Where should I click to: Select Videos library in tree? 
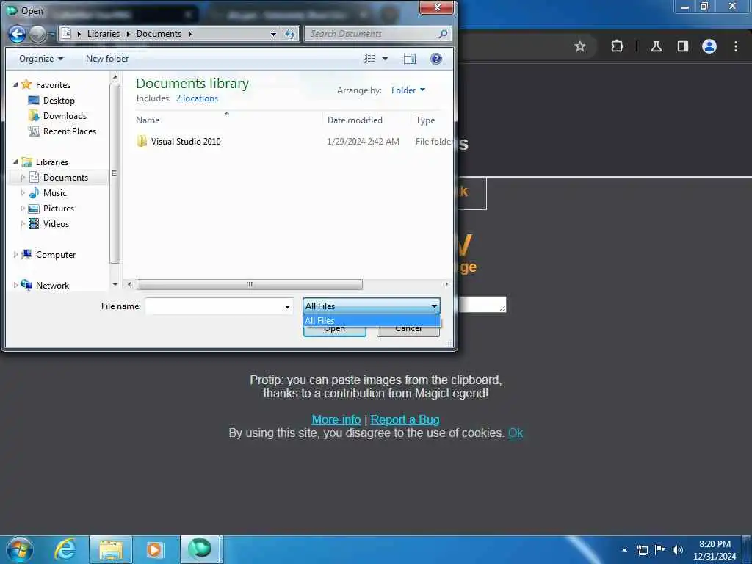click(x=56, y=223)
